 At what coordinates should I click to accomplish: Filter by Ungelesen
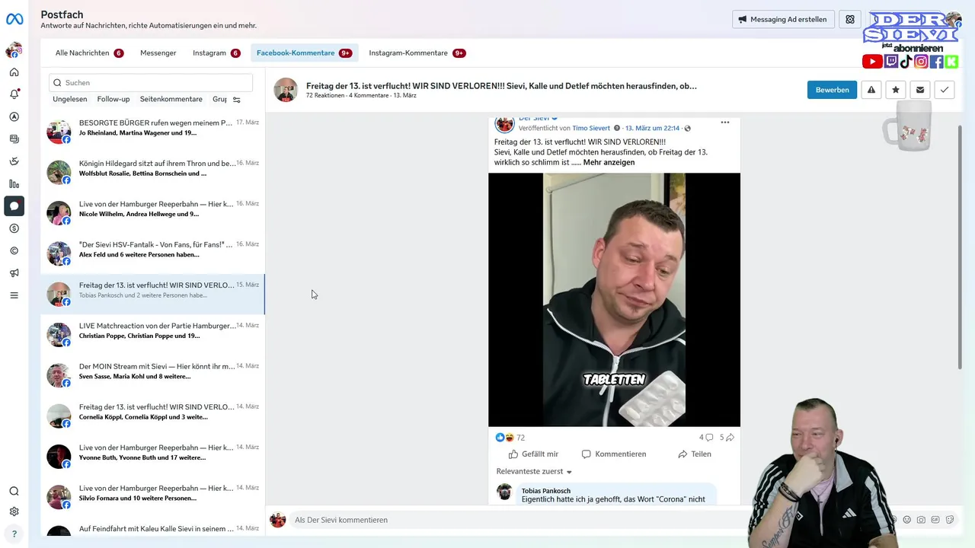[70, 99]
